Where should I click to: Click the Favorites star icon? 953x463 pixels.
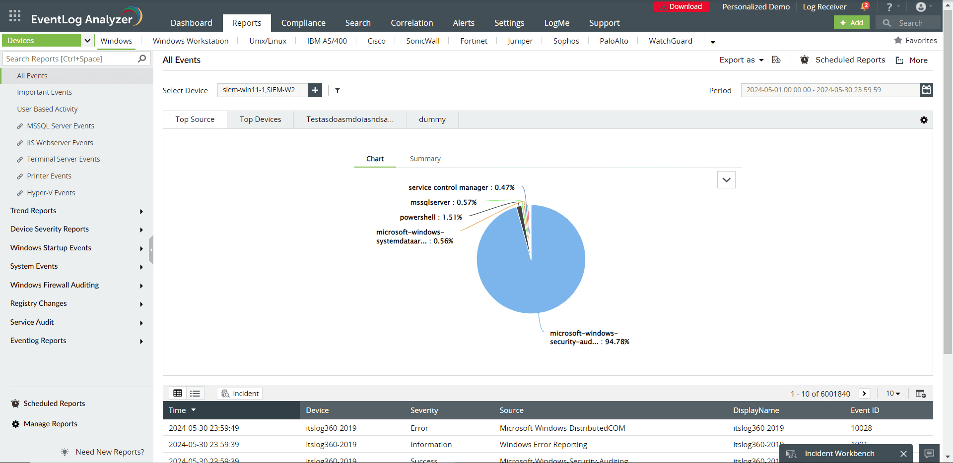898,40
